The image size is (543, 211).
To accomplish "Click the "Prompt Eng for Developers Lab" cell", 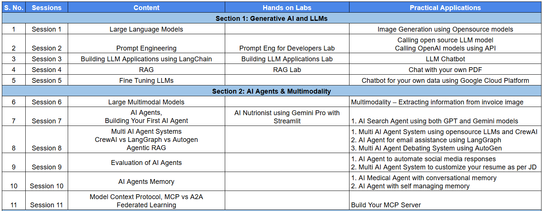I will pyautogui.click(x=287, y=48).
